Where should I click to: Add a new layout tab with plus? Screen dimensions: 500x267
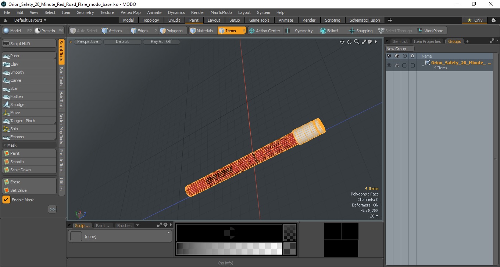pyautogui.click(x=390, y=20)
